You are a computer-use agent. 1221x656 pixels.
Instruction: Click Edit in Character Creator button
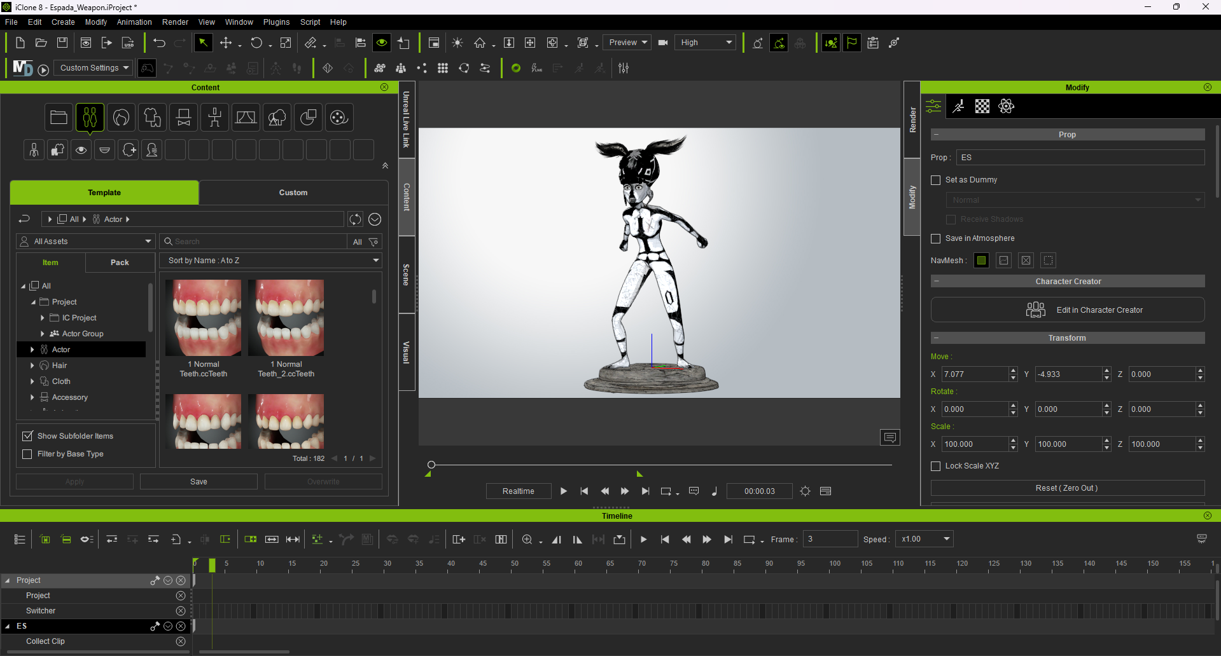tap(1068, 310)
